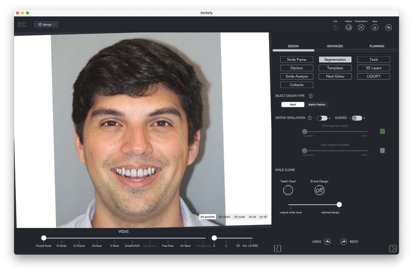
Task: Launch Presentation mode icon
Action: tap(361, 27)
